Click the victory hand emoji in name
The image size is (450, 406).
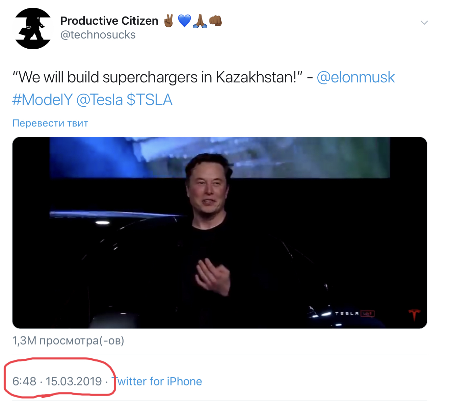pos(168,21)
